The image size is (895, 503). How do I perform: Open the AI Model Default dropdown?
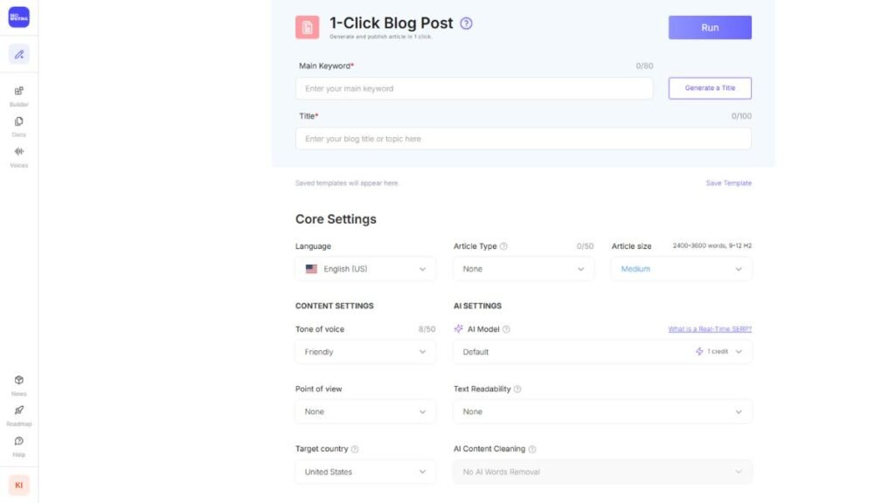[601, 352]
